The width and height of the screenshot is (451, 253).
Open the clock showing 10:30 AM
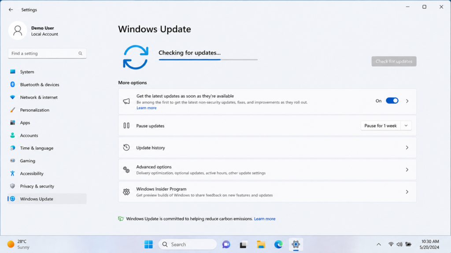(430, 244)
